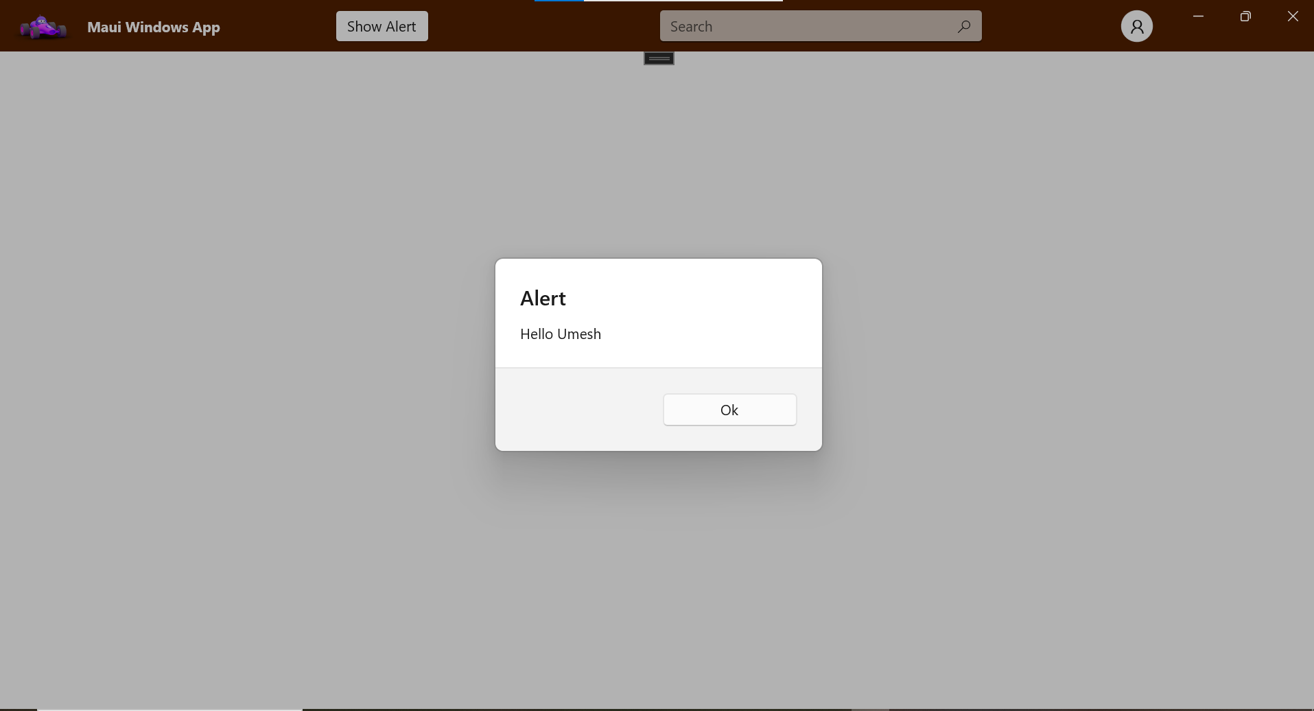Close the app using the X icon
Viewport: 1314px width, 711px height.
coord(1293,16)
